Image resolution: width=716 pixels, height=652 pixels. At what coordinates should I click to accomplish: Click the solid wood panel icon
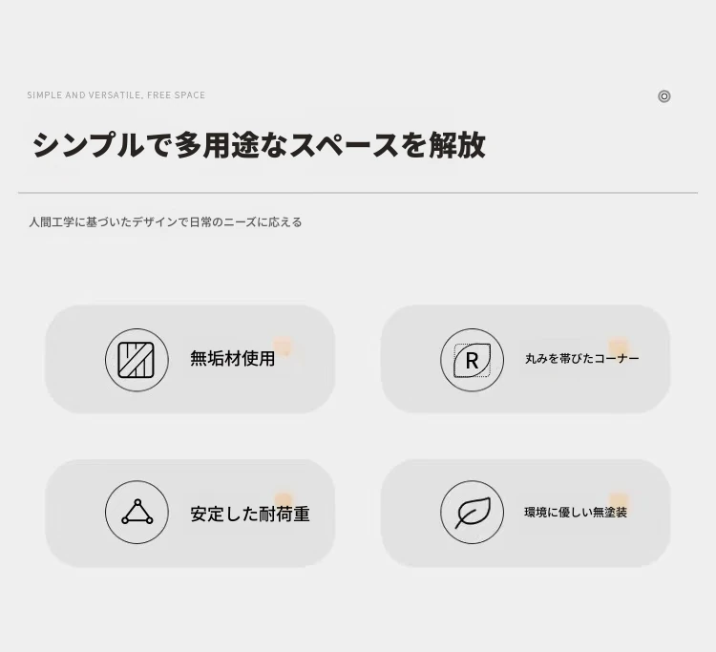[x=137, y=360]
